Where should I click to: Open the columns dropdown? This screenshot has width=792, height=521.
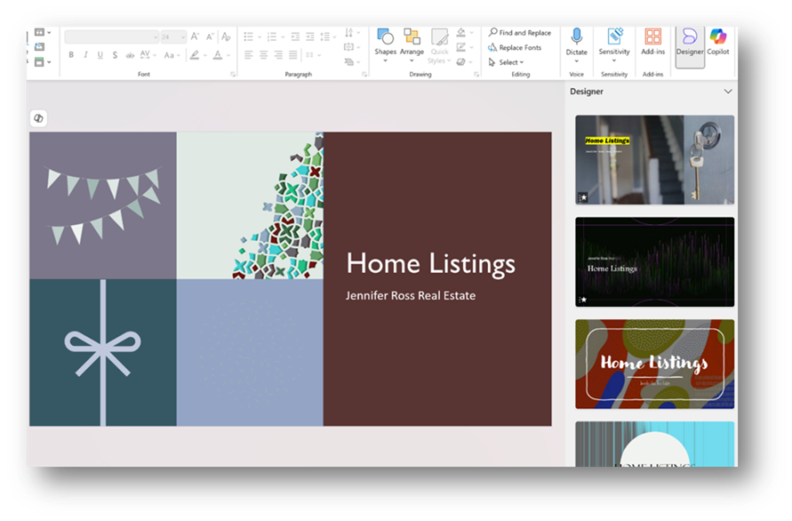313,54
